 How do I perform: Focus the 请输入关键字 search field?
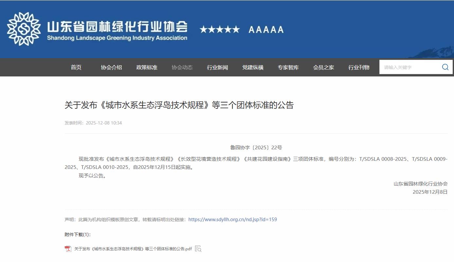point(409,67)
